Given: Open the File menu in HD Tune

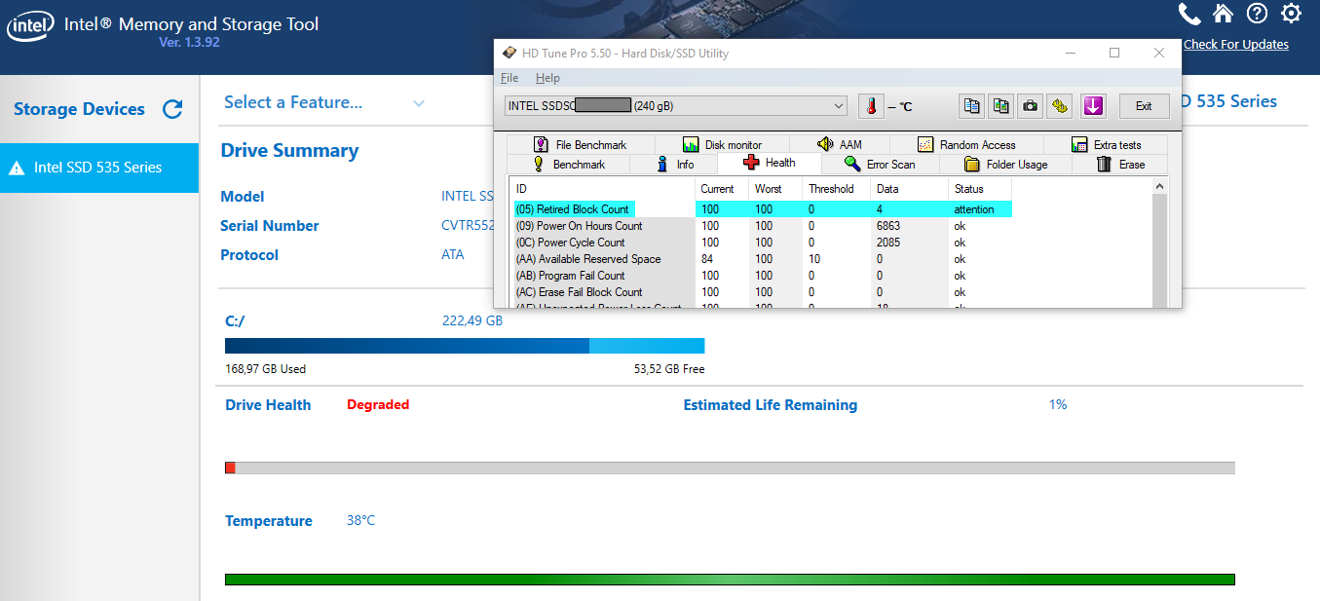Looking at the screenshot, I should coord(509,78).
